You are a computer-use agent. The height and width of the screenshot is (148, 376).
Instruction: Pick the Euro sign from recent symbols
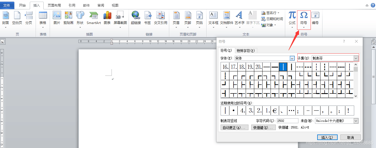[275, 111]
